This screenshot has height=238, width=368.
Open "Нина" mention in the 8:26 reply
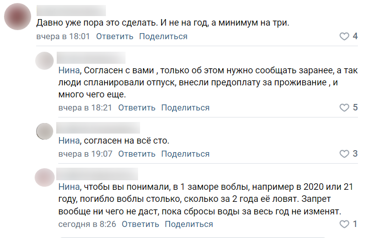click(x=69, y=187)
